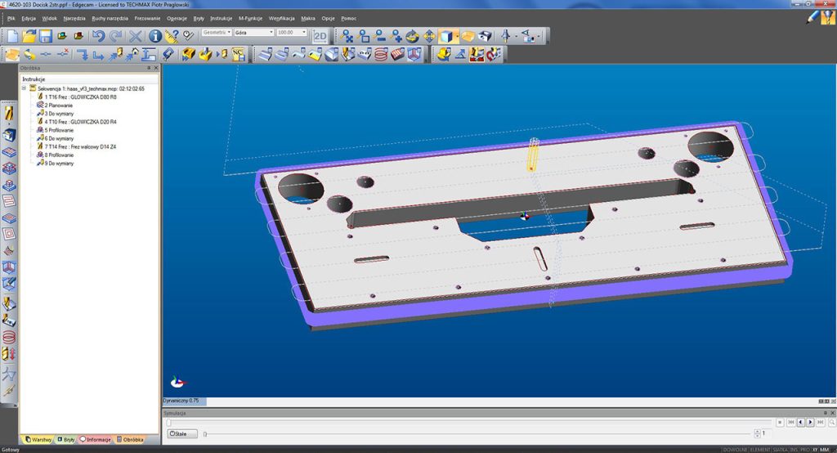Select the spiral helical milling icon

381,54
